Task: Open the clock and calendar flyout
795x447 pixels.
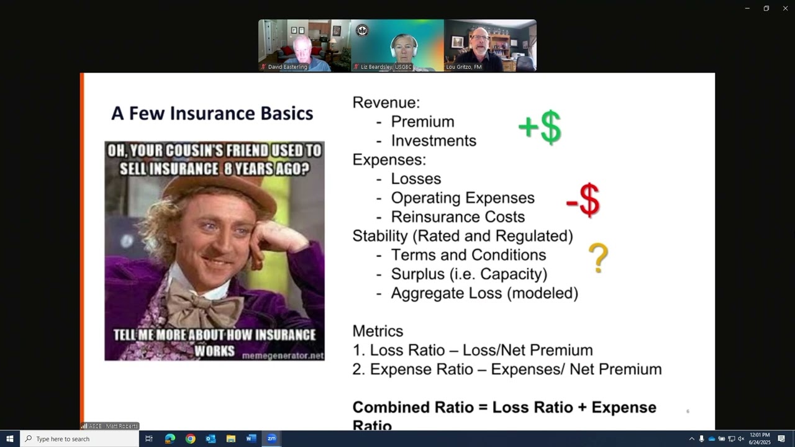Action: coord(760,439)
